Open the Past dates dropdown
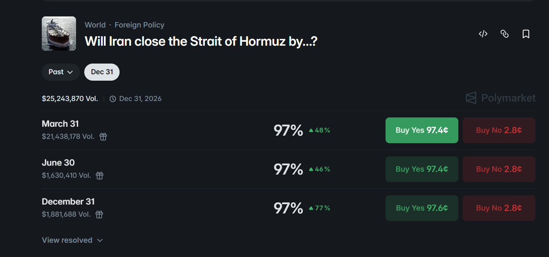This screenshot has height=257, width=549. (x=61, y=72)
